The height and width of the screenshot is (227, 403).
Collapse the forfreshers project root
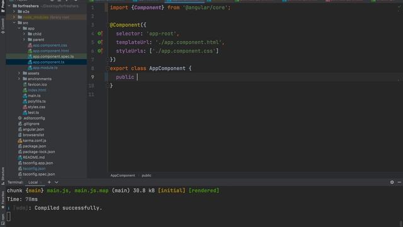click(x=9, y=6)
